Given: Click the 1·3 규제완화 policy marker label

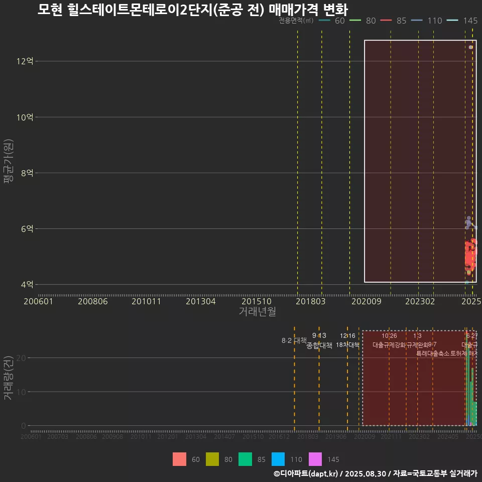Looking at the screenshot, I should [x=417, y=340].
